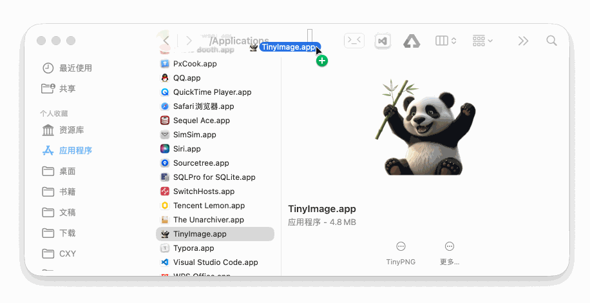Click the SQLPro for SQLite icon

(x=164, y=177)
